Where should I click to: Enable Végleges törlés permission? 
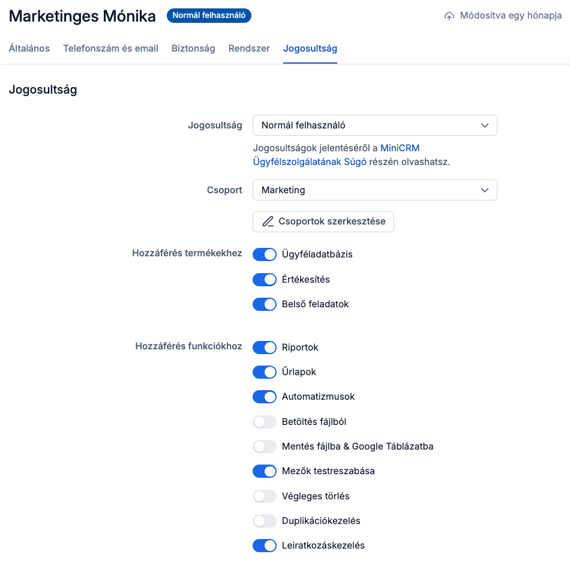click(x=264, y=496)
